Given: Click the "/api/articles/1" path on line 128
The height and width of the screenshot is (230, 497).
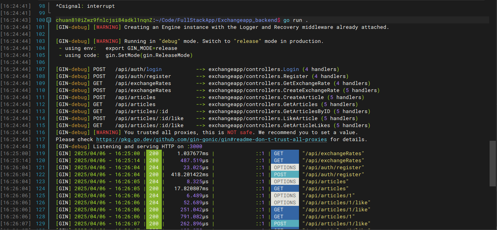Looking at the screenshot, I should [x=329, y=217].
